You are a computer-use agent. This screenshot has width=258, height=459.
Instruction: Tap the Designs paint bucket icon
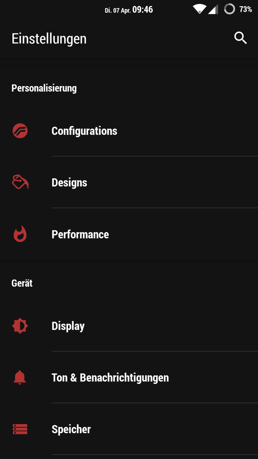coord(20,182)
